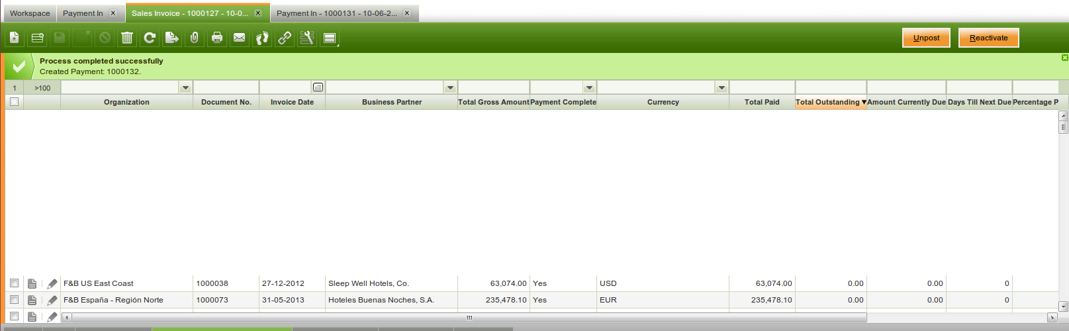Expand the Organization filter dropdown
Viewport: 1069px width, 331px height.
185,87
